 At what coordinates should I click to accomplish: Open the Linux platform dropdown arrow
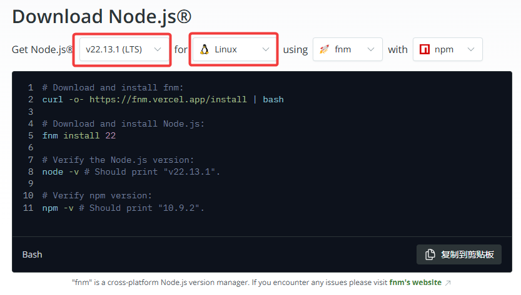point(266,49)
